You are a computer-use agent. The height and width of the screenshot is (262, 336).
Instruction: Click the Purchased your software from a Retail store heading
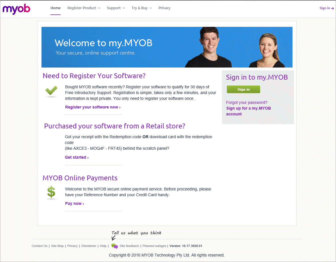tap(115, 126)
